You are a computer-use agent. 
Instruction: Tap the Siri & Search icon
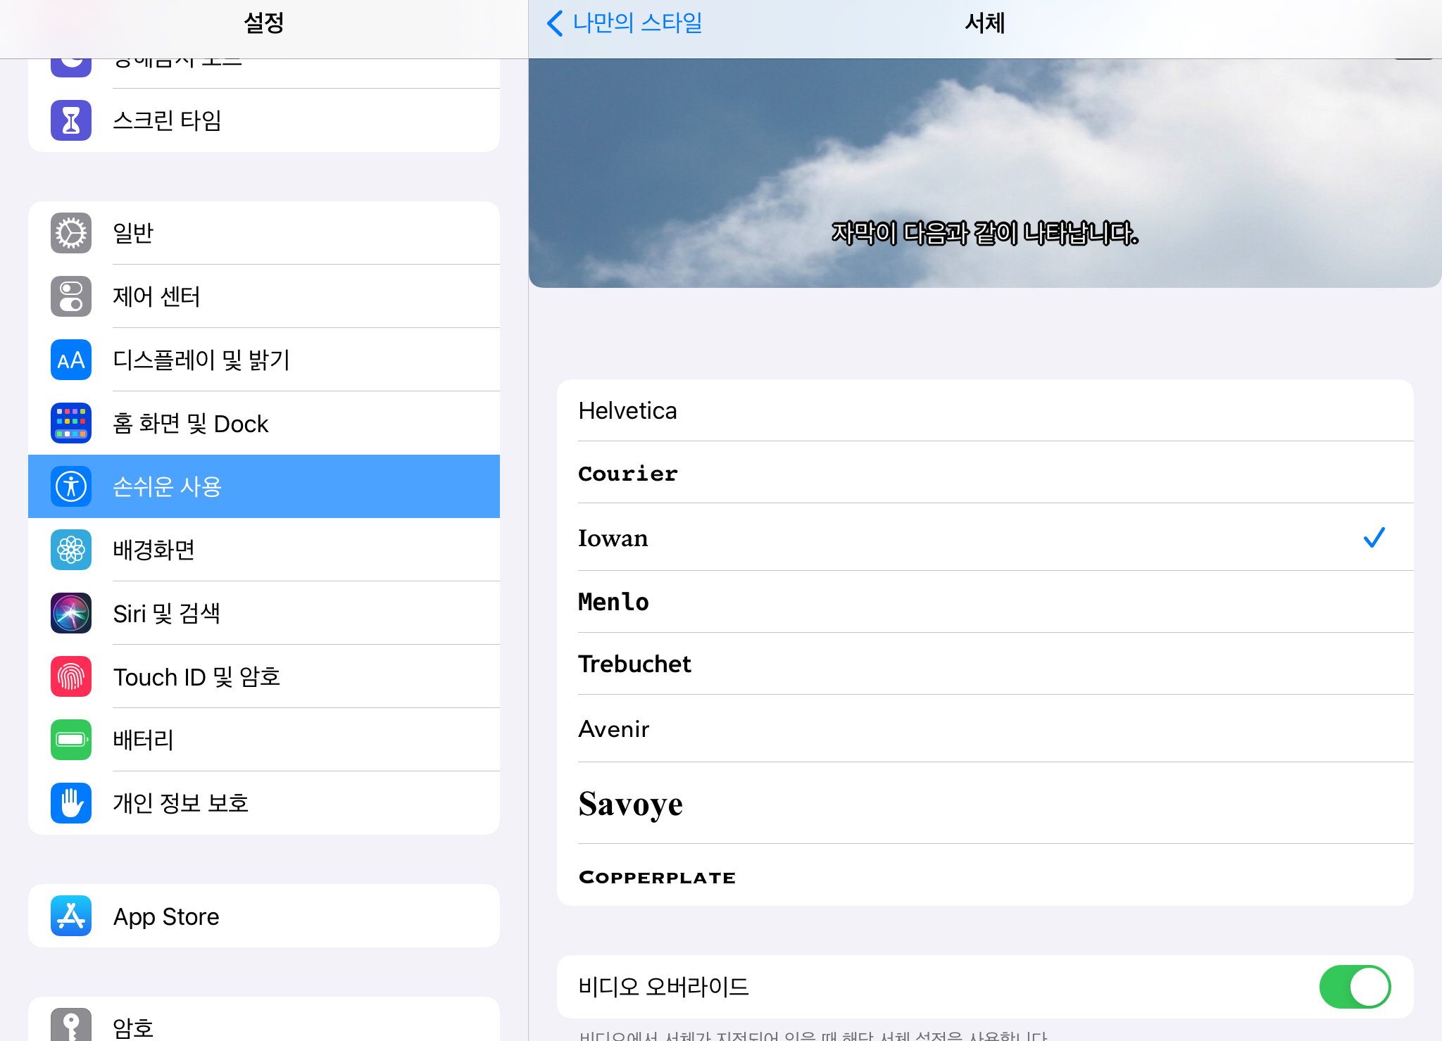(x=71, y=613)
